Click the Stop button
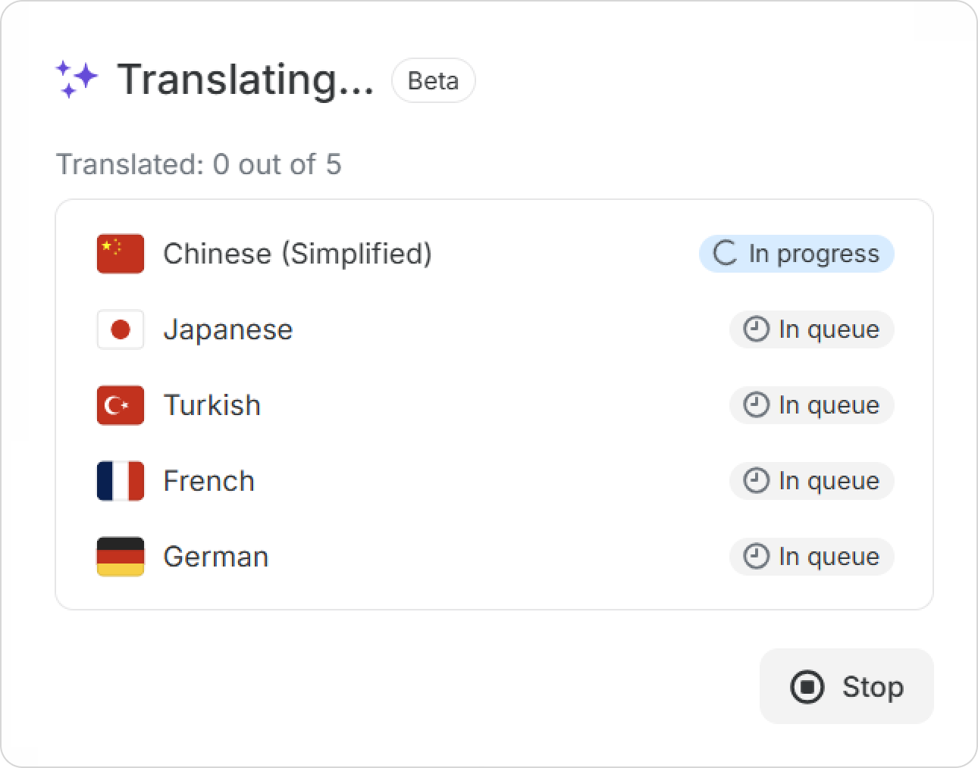Screen dimensions: 978x768 pos(846,686)
